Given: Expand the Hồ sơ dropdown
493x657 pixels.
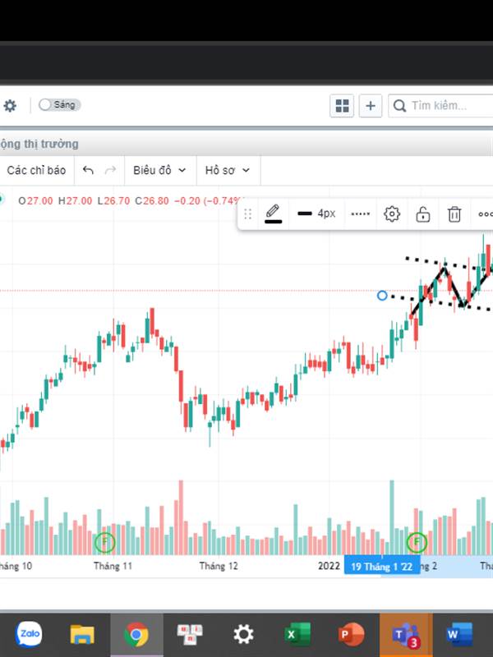Looking at the screenshot, I should 228,170.
